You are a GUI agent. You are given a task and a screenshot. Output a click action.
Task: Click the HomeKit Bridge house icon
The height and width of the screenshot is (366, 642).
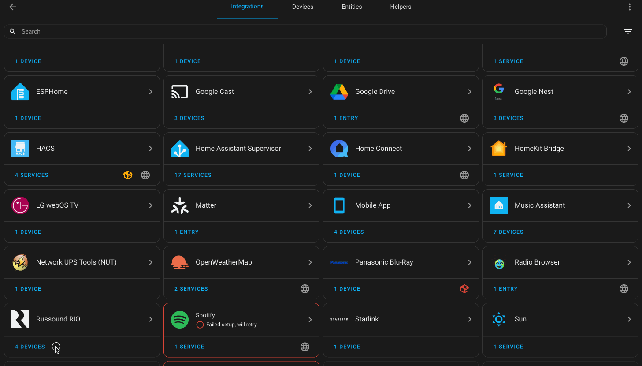499,149
